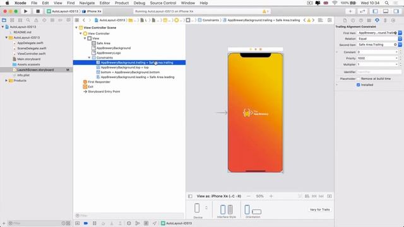
Task: Open the Editor menu
Action: [105, 3]
